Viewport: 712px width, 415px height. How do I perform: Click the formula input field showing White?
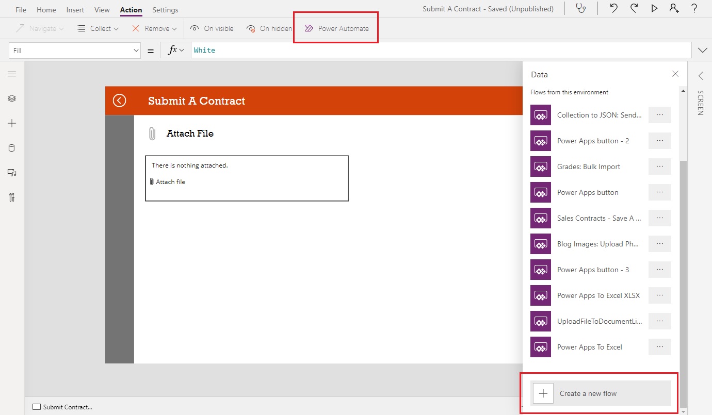pos(441,50)
